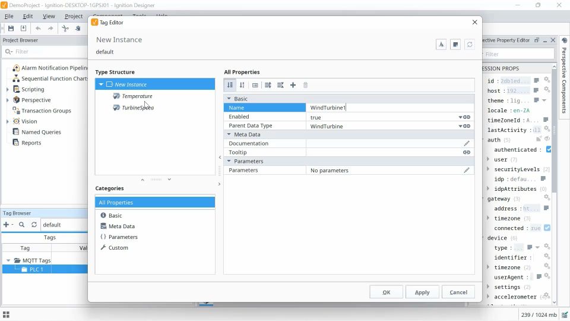This screenshot has width=570, height=321.
Task: Click the plus icon to add a custom property
Action: (x=293, y=85)
